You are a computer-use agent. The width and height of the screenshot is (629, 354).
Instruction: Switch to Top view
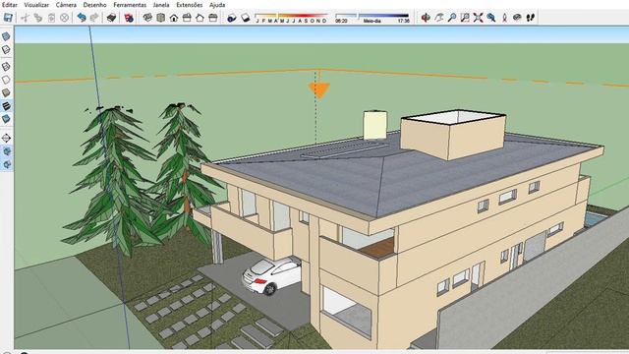(x=161, y=18)
